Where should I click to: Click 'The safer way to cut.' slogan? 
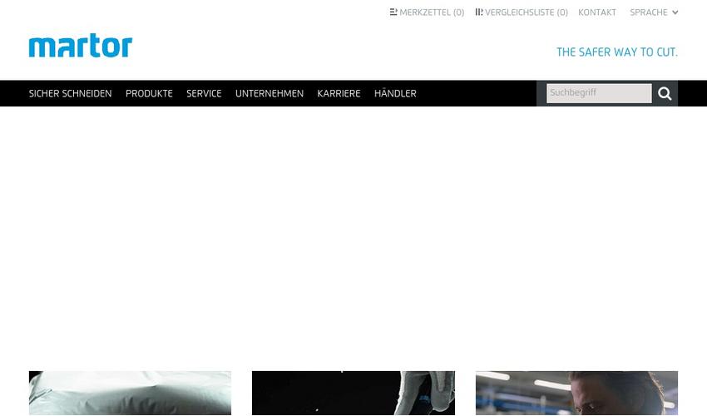617,52
